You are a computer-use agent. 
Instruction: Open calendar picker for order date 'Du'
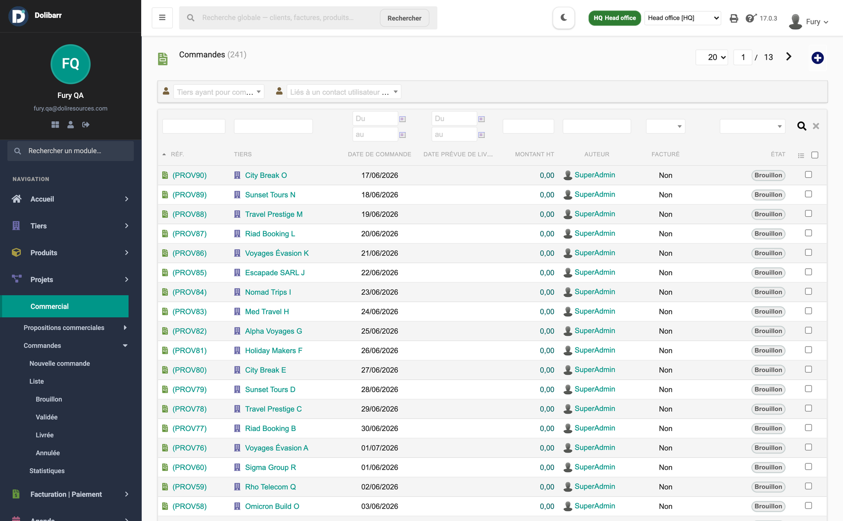[x=402, y=119]
